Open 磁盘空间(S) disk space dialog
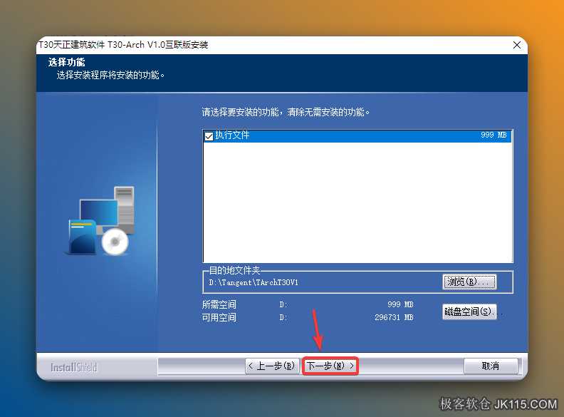564x417 pixels. click(469, 312)
